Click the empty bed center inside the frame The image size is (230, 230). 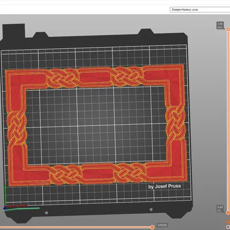pyautogui.click(x=96, y=125)
